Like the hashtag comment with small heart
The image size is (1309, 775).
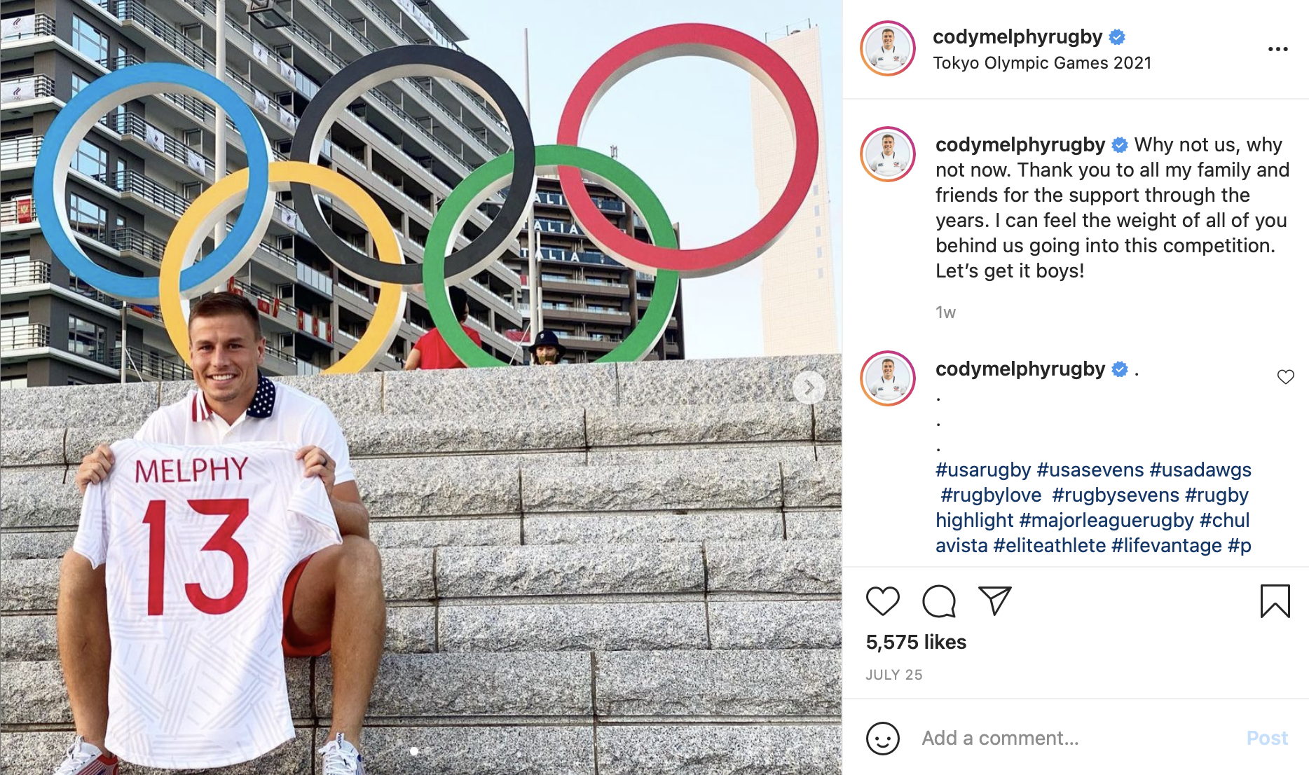point(1285,377)
